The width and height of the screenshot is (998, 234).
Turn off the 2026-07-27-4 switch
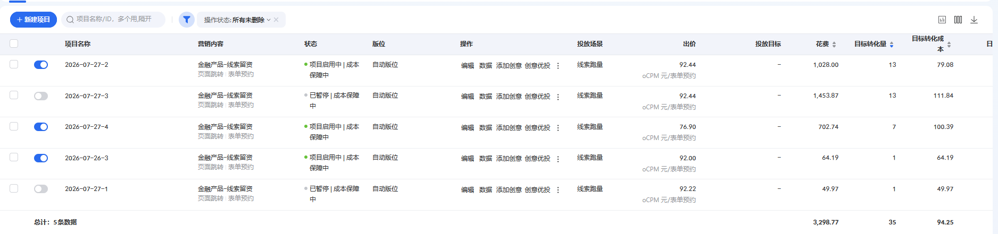click(x=41, y=127)
